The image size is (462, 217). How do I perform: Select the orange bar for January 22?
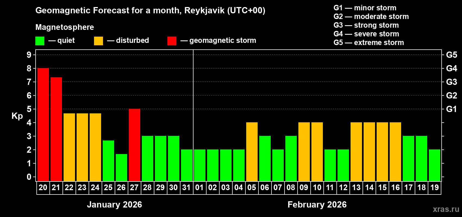pos(69,147)
